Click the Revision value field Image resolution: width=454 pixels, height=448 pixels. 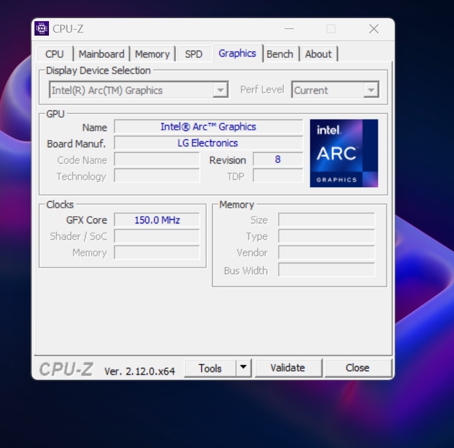277,160
